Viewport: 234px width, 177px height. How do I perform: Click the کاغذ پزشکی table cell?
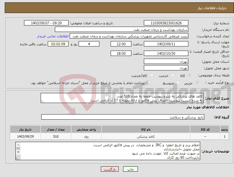(146, 136)
